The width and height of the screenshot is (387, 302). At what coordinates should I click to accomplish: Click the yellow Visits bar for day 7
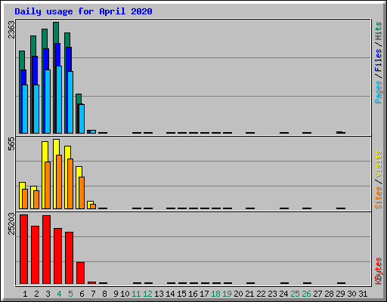89,205
